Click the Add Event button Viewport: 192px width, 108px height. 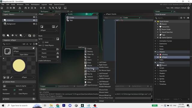point(82,47)
